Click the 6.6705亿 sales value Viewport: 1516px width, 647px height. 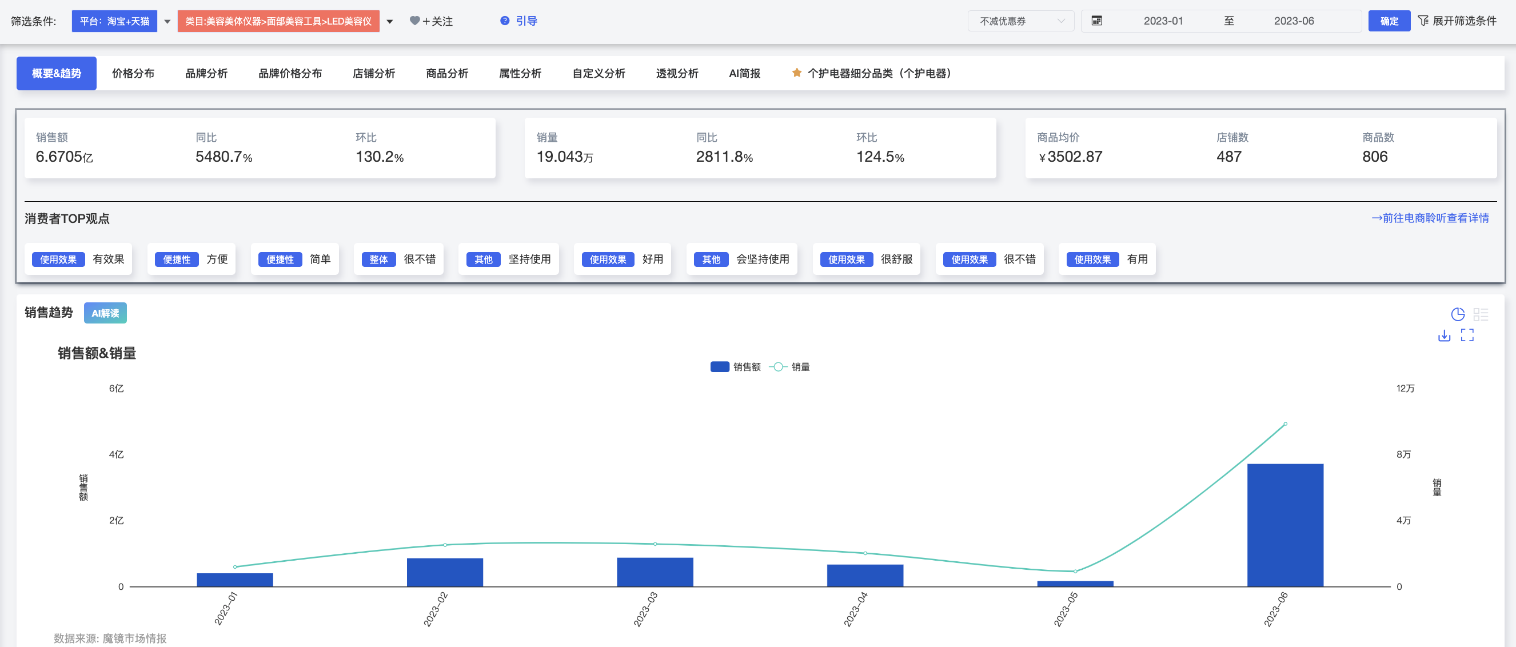64,157
